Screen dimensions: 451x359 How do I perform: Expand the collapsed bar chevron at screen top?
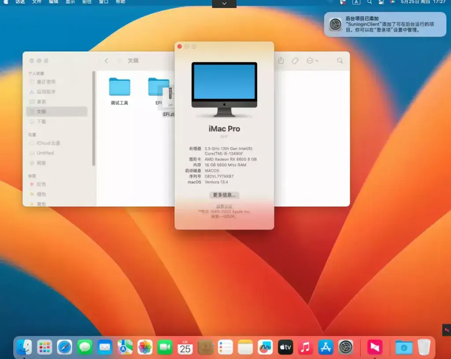pyautogui.click(x=224, y=4)
